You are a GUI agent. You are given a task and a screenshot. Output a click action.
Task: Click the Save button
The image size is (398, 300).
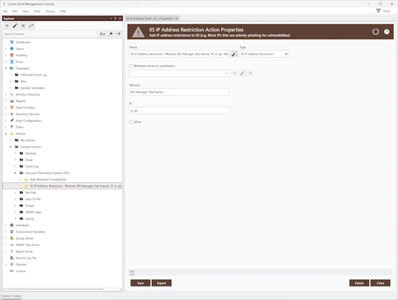click(x=140, y=283)
